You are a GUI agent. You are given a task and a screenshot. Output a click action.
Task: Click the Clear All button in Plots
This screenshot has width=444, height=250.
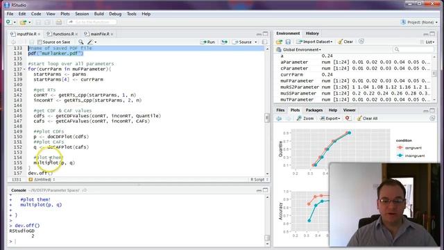[367, 119]
